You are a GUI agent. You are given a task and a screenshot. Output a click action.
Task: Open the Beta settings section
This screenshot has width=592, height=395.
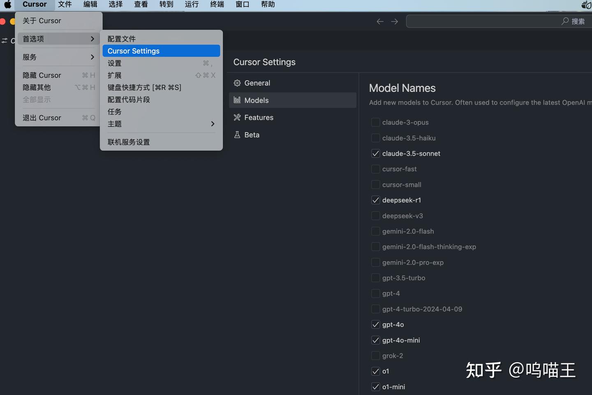coord(292,135)
